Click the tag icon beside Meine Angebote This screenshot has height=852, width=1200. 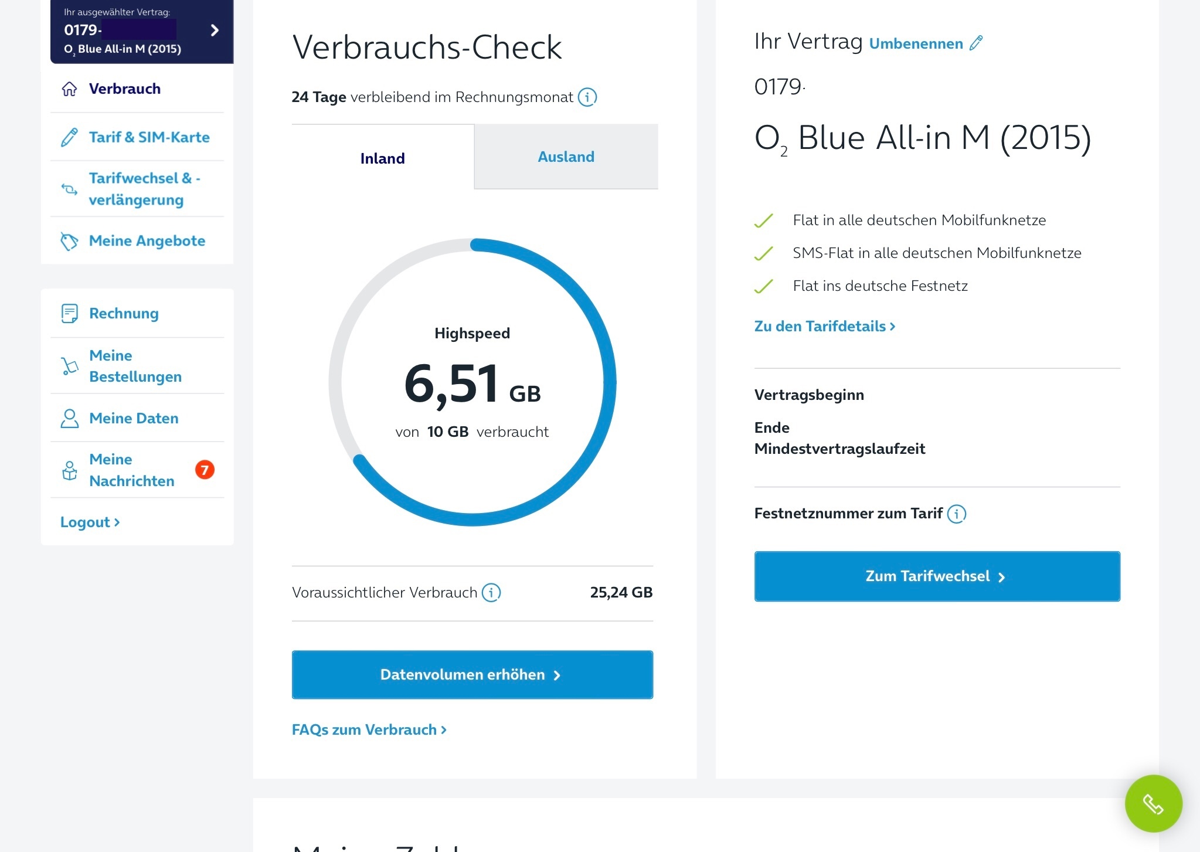[69, 241]
